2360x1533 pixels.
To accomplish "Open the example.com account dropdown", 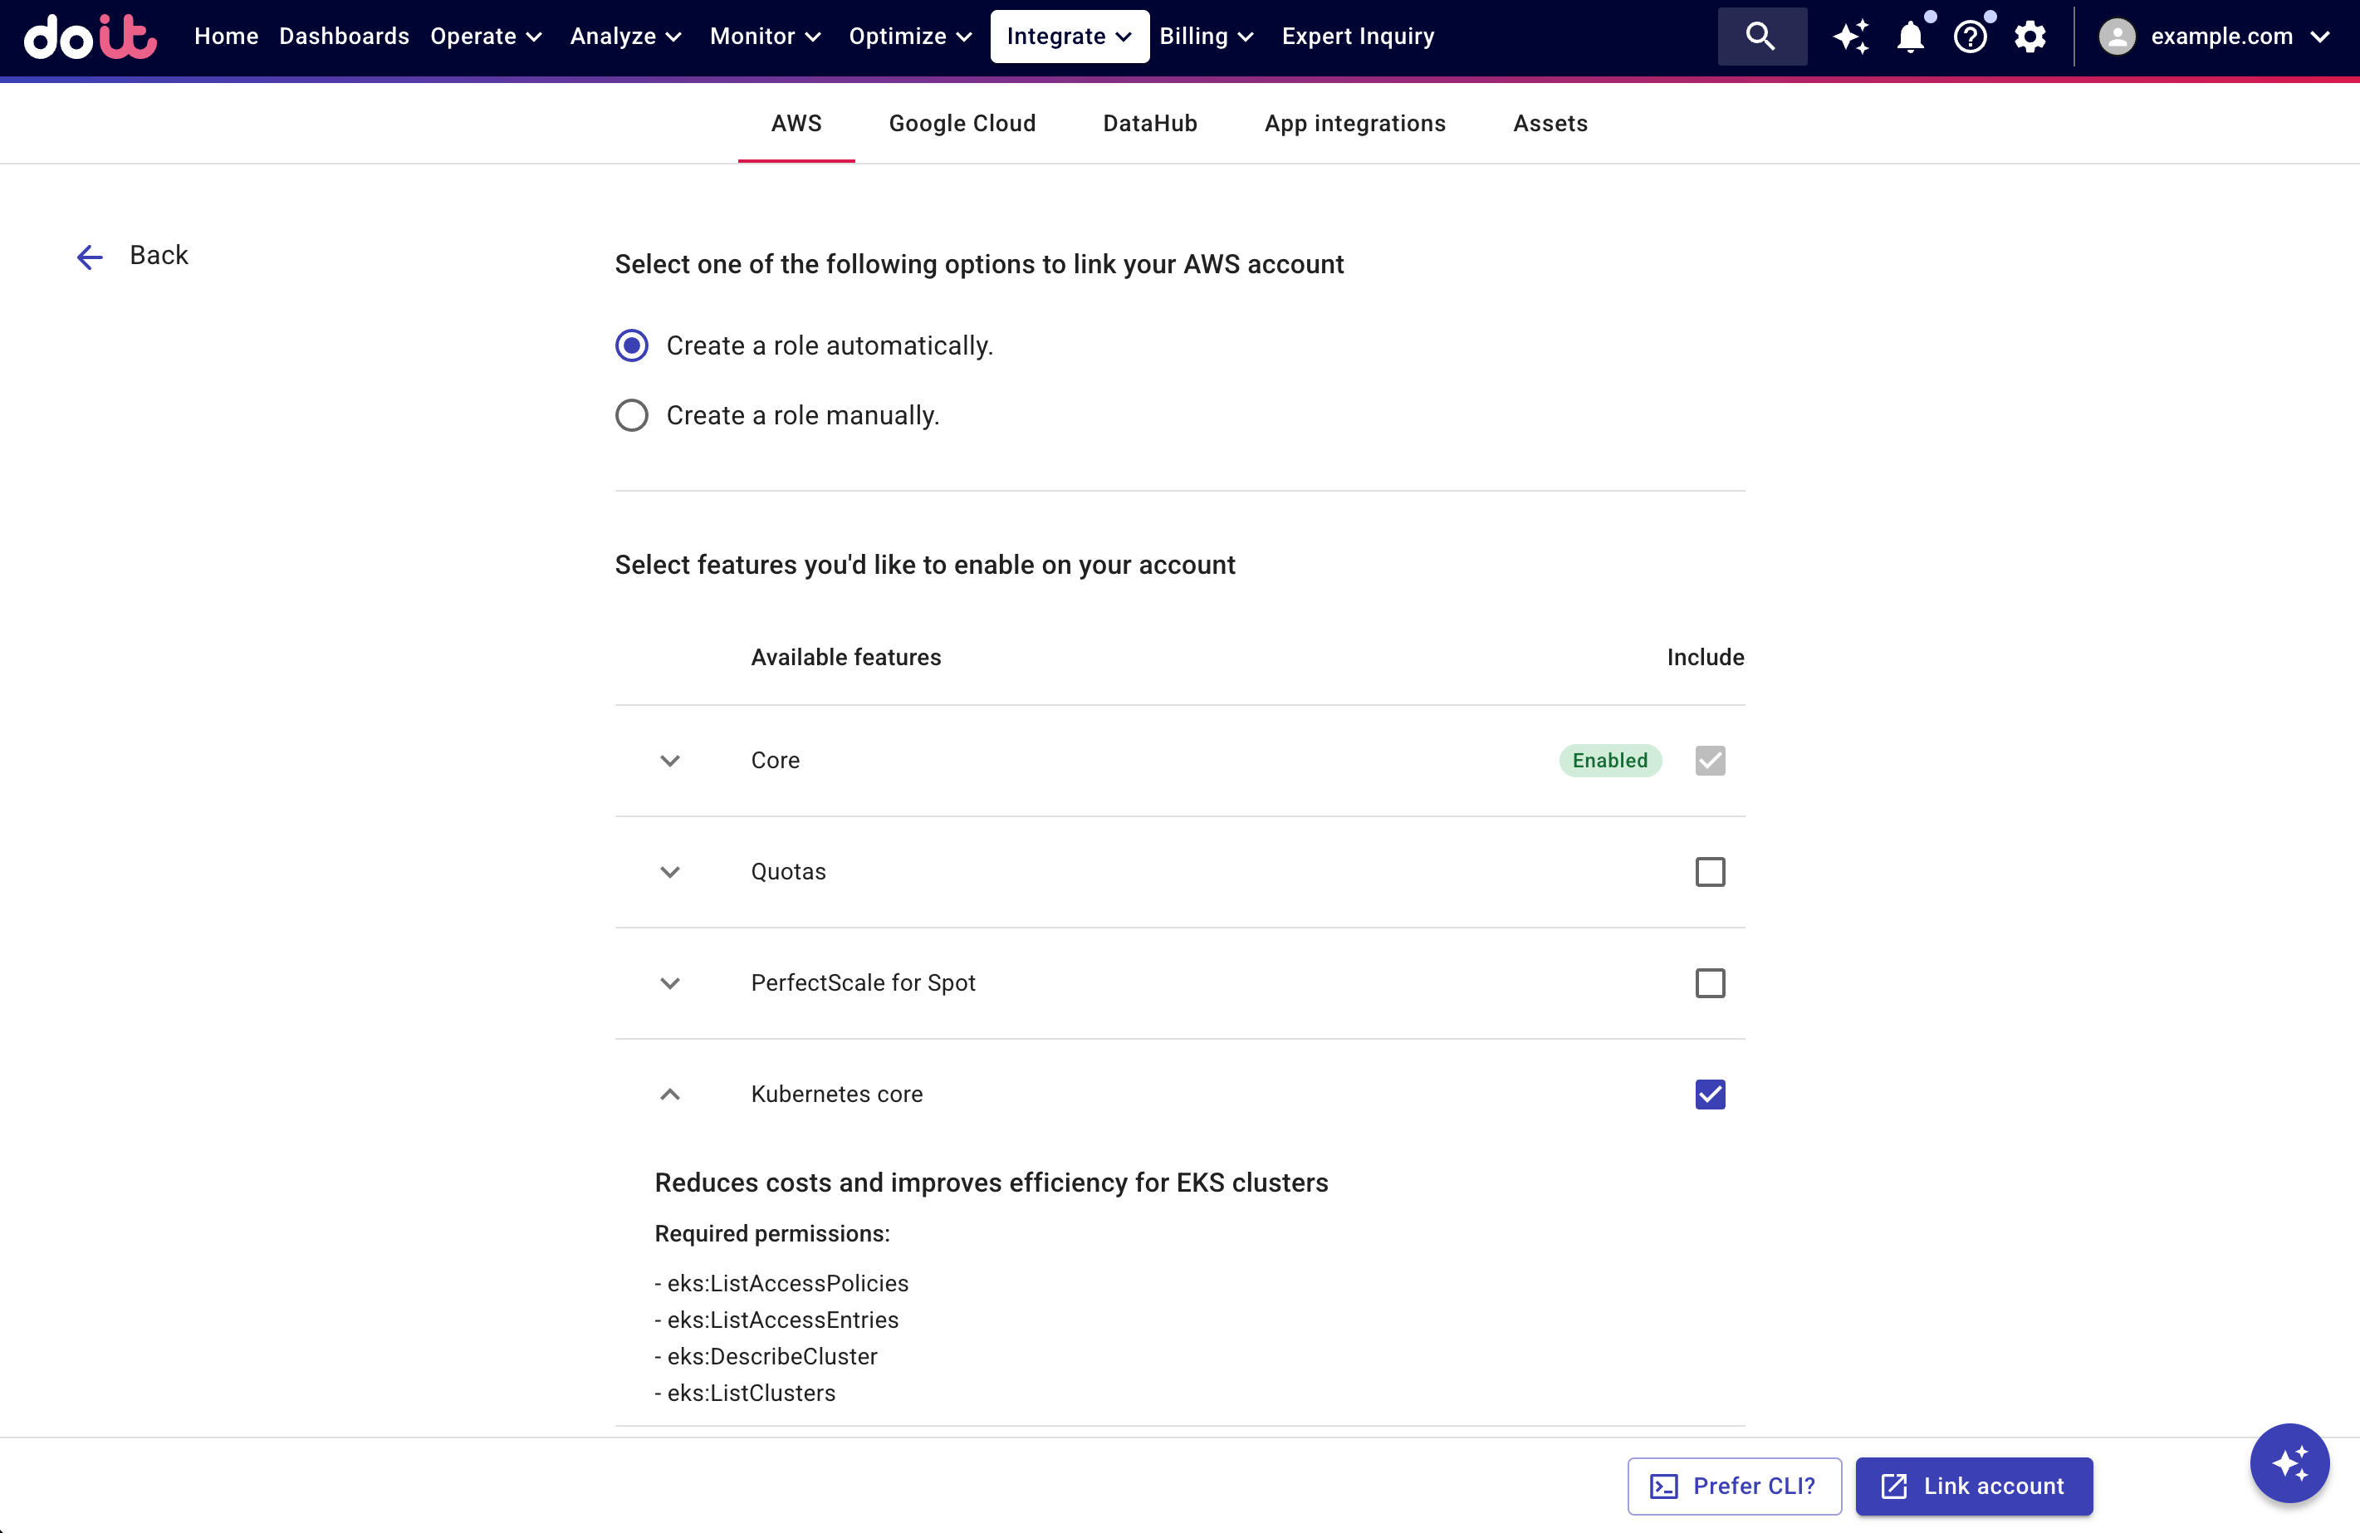I will pos(2214,37).
